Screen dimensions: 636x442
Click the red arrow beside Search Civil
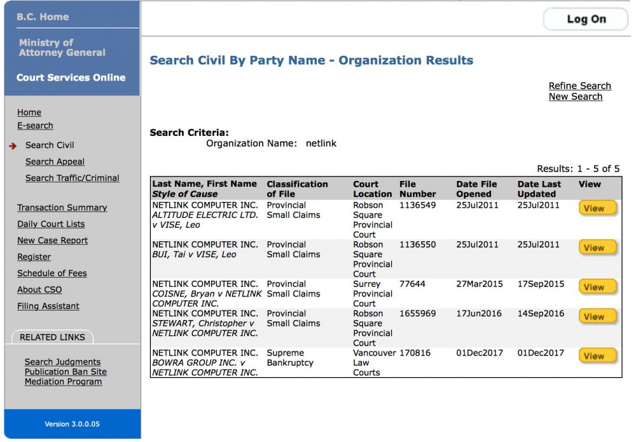(x=13, y=146)
